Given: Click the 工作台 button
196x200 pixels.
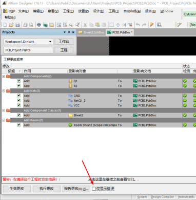Looking at the screenshot, I should (64, 42).
